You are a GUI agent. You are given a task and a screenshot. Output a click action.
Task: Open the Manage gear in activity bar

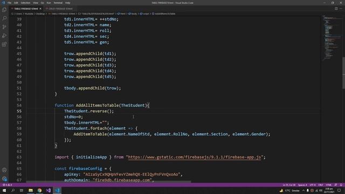(4, 178)
